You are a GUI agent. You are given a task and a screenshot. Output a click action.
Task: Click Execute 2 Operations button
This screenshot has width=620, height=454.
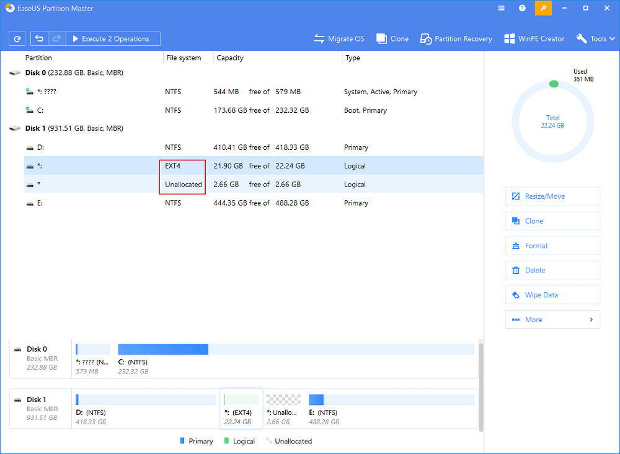pyautogui.click(x=112, y=38)
